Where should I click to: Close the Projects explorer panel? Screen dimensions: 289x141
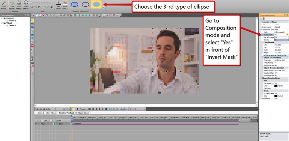28,15
